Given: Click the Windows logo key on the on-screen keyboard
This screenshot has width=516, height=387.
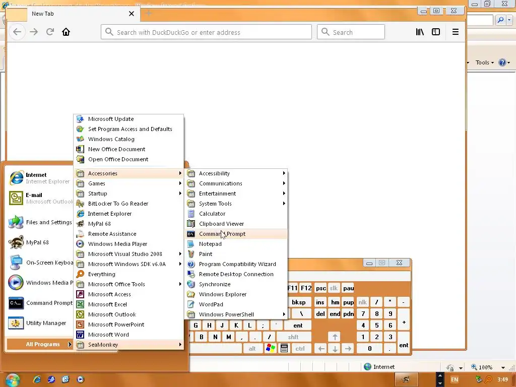Looking at the screenshot, I should coord(271,349).
